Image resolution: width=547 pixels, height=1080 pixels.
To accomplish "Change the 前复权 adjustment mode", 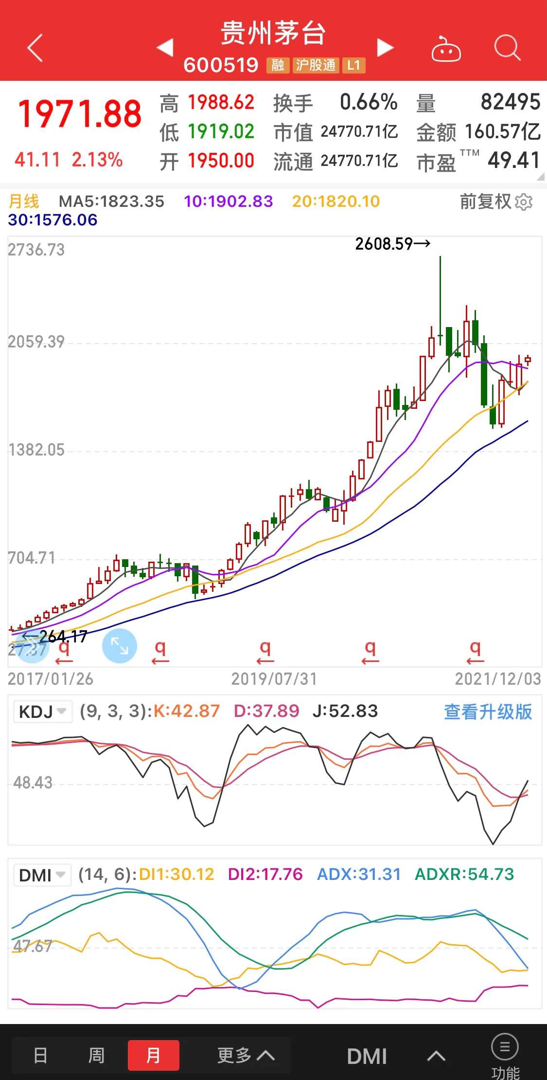I will (485, 201).
